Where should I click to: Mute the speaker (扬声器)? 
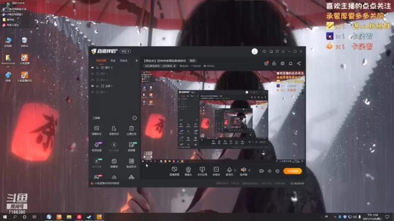point(243,171)
